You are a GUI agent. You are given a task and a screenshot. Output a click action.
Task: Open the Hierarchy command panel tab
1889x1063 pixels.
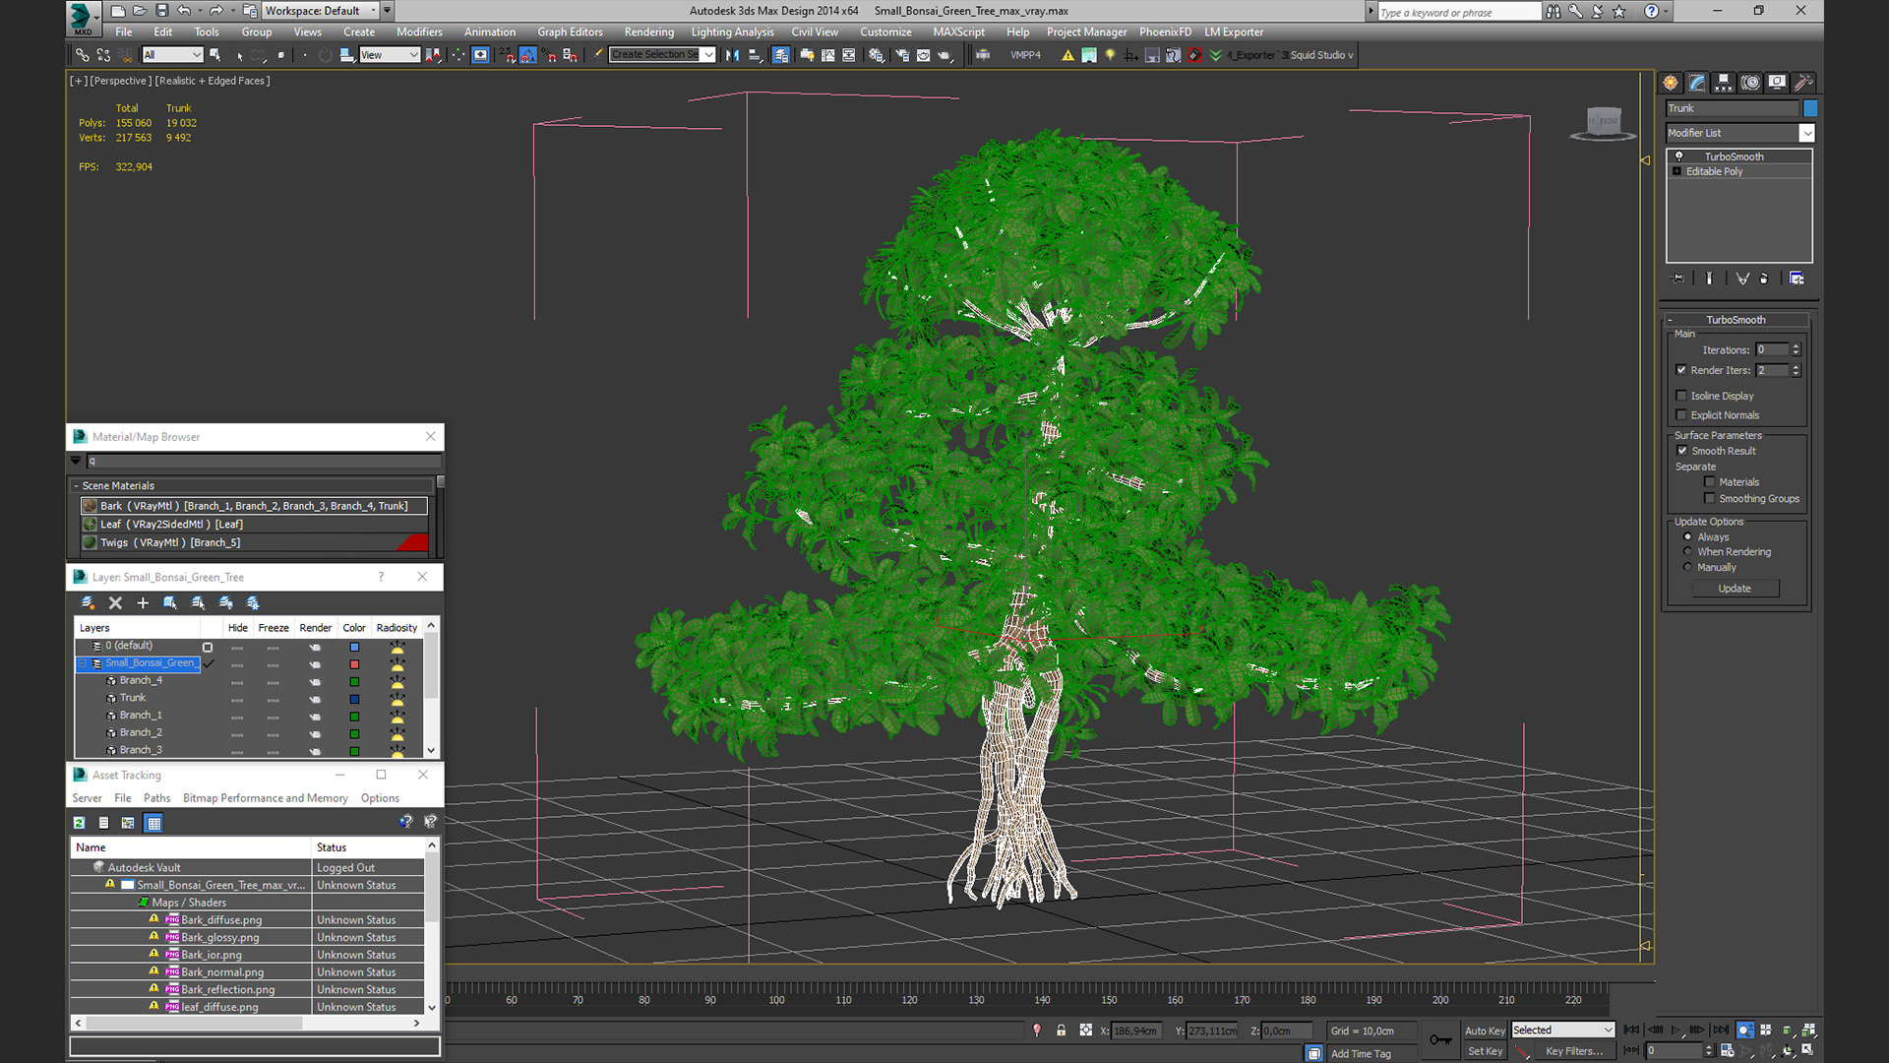(x=1724, y=83)
